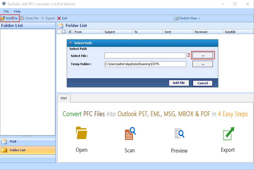
Task: Cancel the Select Path dialog
Action: pyautogui.click(x=203, y=83)
